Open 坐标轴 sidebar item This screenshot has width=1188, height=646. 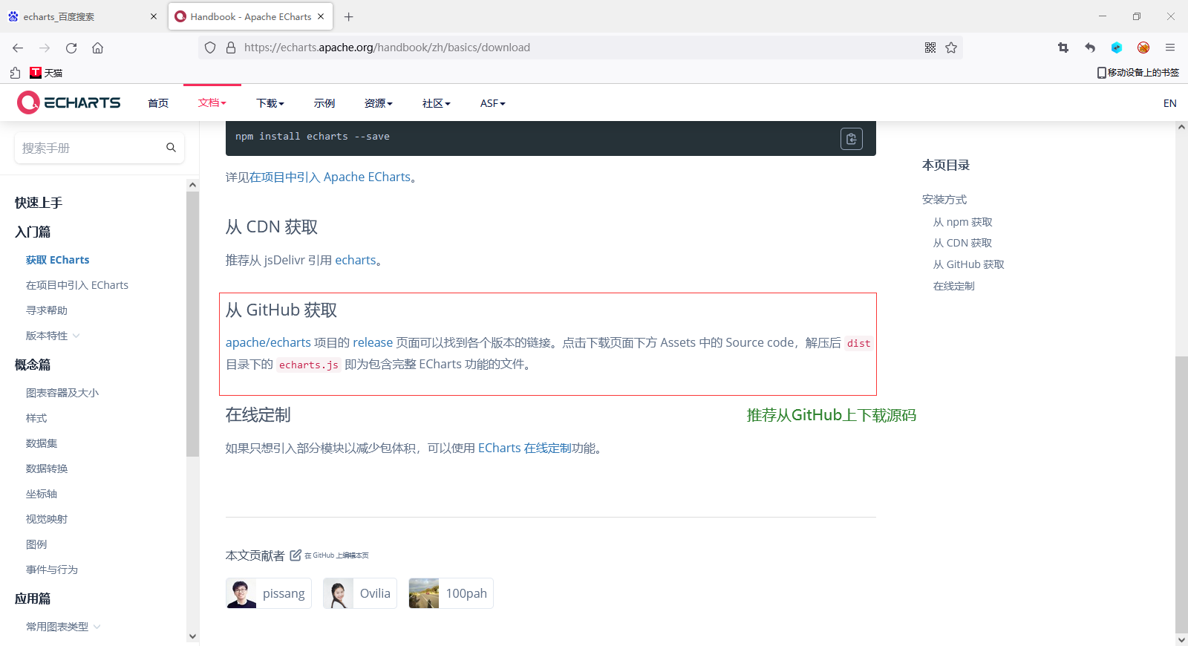pyautogui.click(x=42, y=494)
